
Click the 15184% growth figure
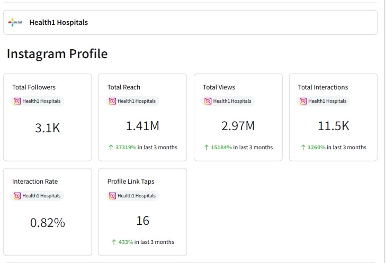coord(221,147)
